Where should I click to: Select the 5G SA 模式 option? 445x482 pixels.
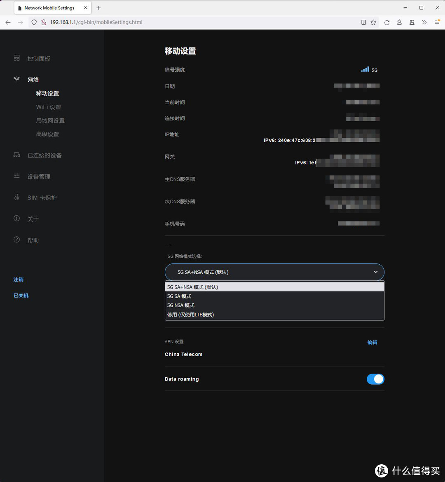tap(274, 296)
